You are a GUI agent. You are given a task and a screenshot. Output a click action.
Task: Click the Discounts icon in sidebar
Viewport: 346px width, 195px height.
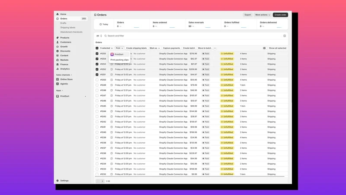pos(58,51)
